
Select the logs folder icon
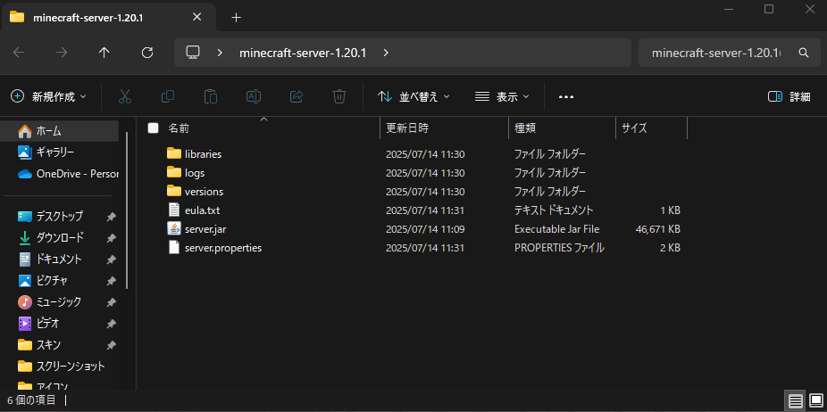(174, 172)
